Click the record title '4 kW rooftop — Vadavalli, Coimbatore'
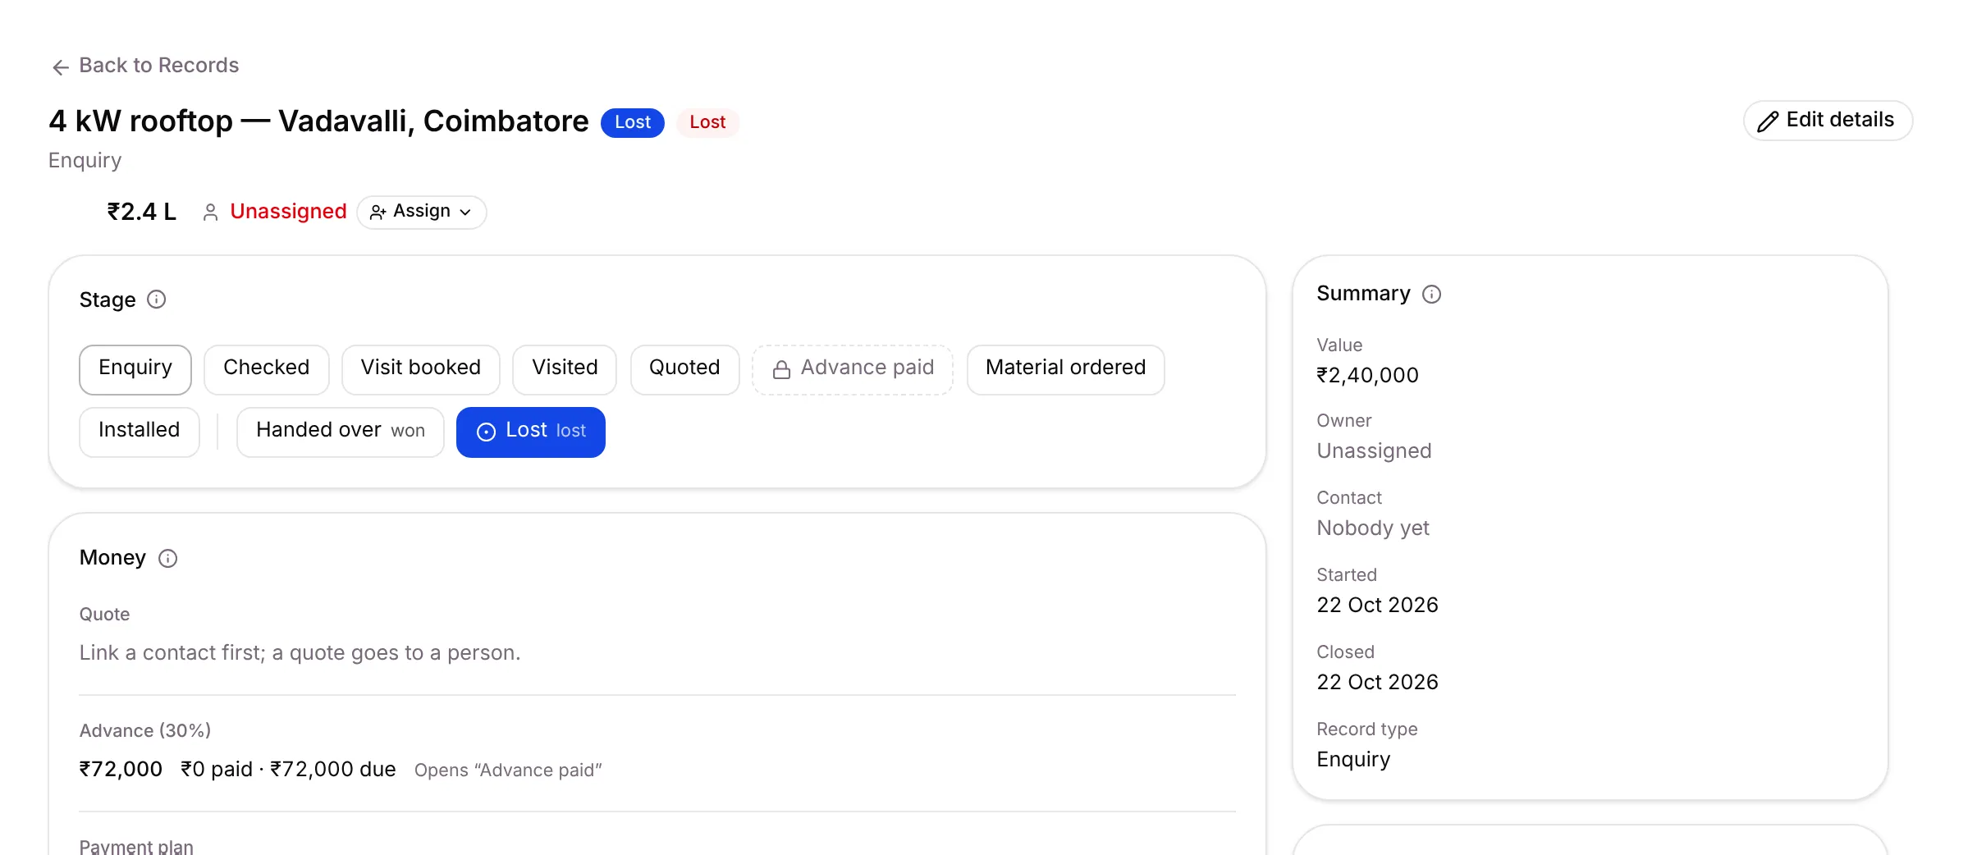Image resolution: width=1986 pixels, height=855 pixels. pos(318,121)
